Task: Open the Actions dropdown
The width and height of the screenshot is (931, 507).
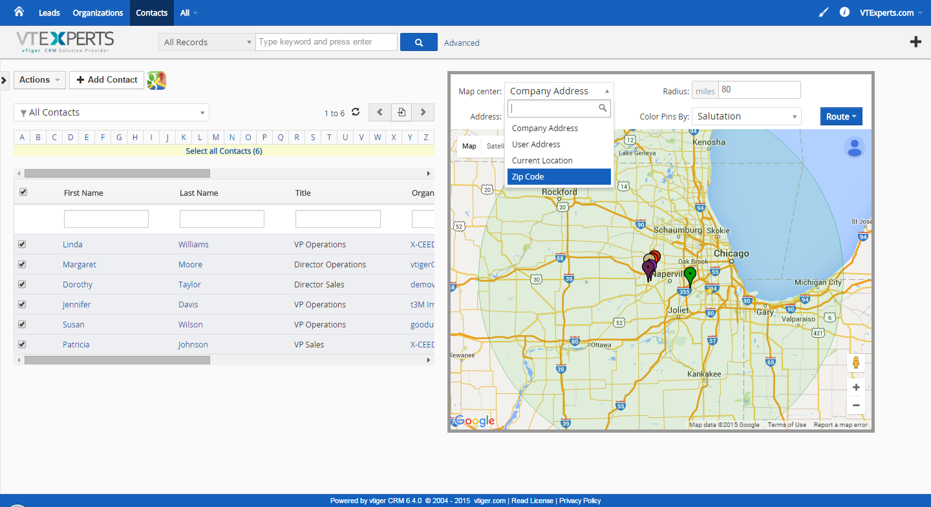Action: pos(39,80)
